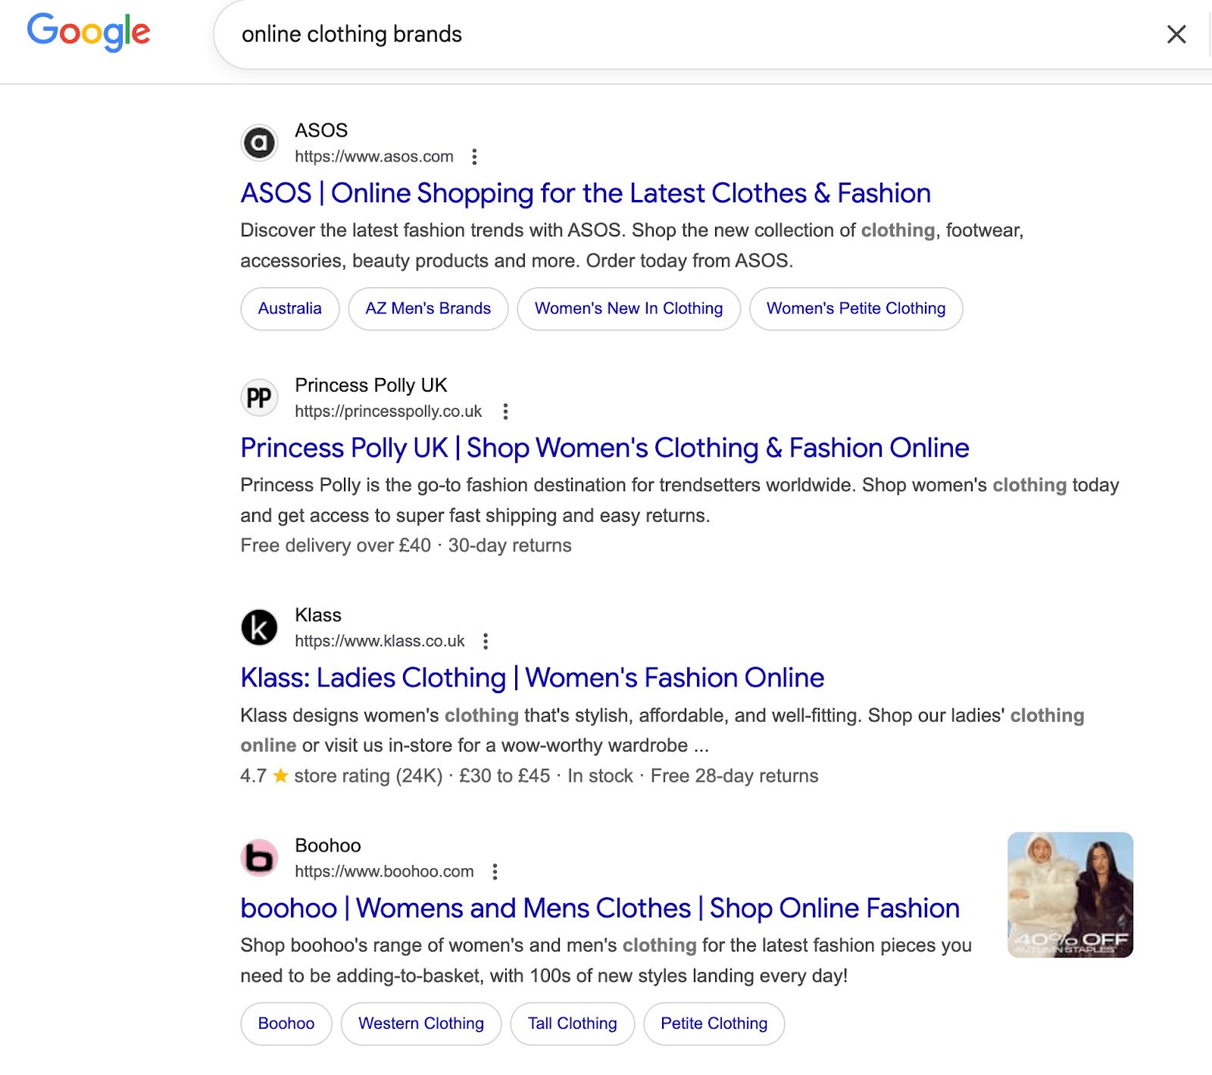Select the Tall Clothing chip
The width and height of the screenshot is (1212, 1075).
coord(572,1023)
